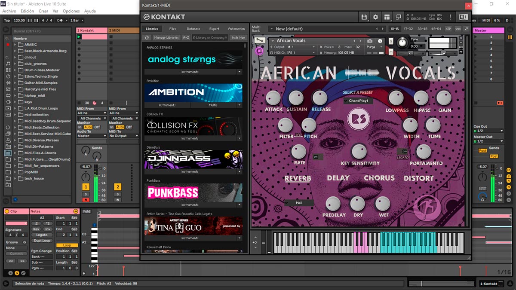This screenshot has height=290, width=516.
Task: Switch to the Files tab in Kontakt
Action: pyautogui.click(x=172, y=29)
